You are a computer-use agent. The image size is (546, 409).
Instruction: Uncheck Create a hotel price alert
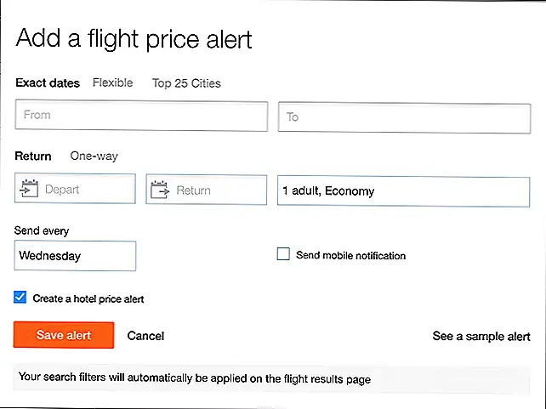(20, 298)
